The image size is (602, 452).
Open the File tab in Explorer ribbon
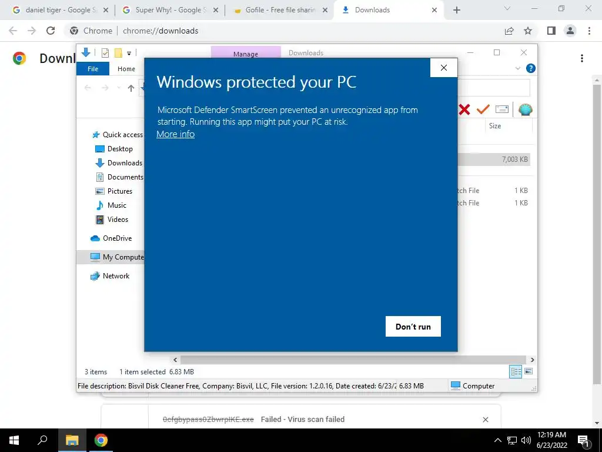[93, 69]
